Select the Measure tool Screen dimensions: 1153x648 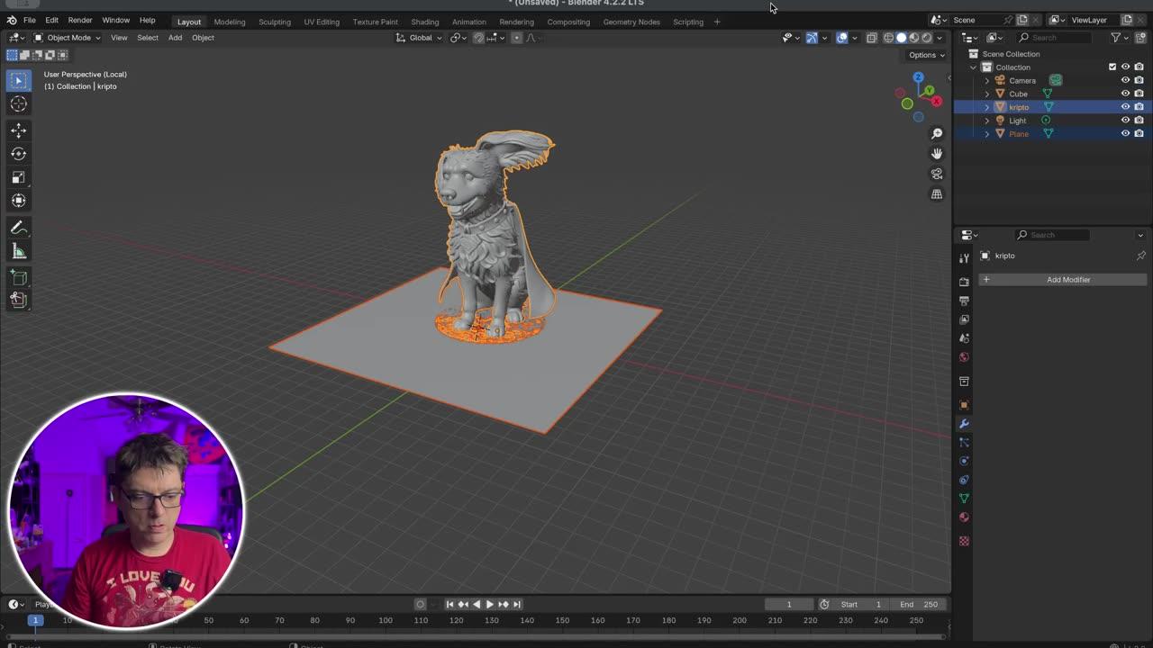coord(18,251)
